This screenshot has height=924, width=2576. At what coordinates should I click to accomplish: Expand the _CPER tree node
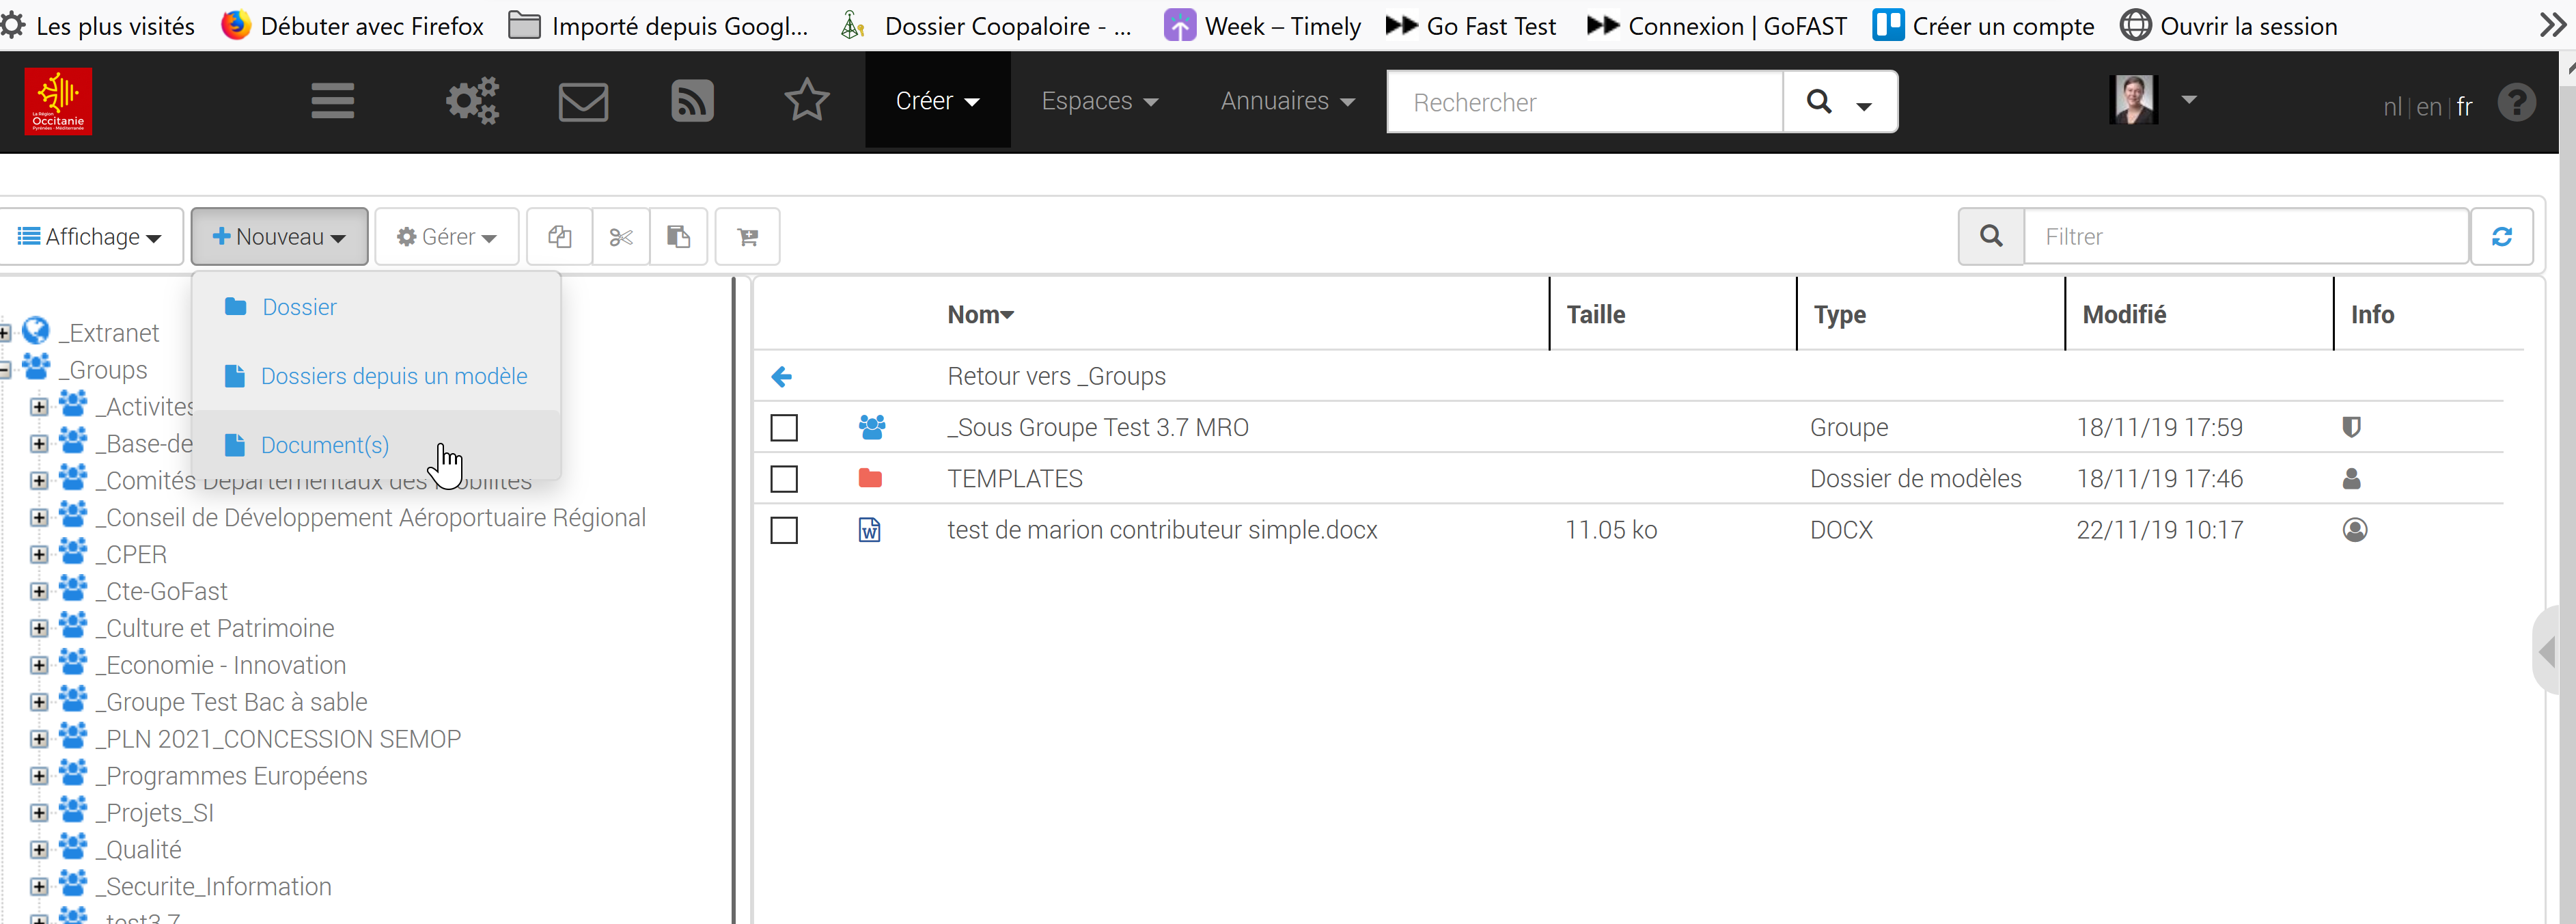pyautogui.click(x=39, y=555)
